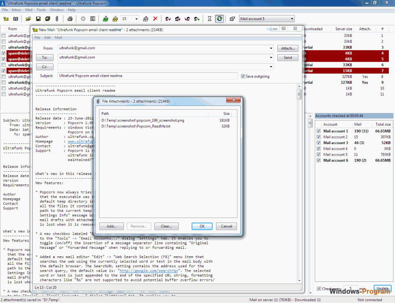Open the Tools menu
This screenshot has width=395, height=303.
(x=41, y=10)
